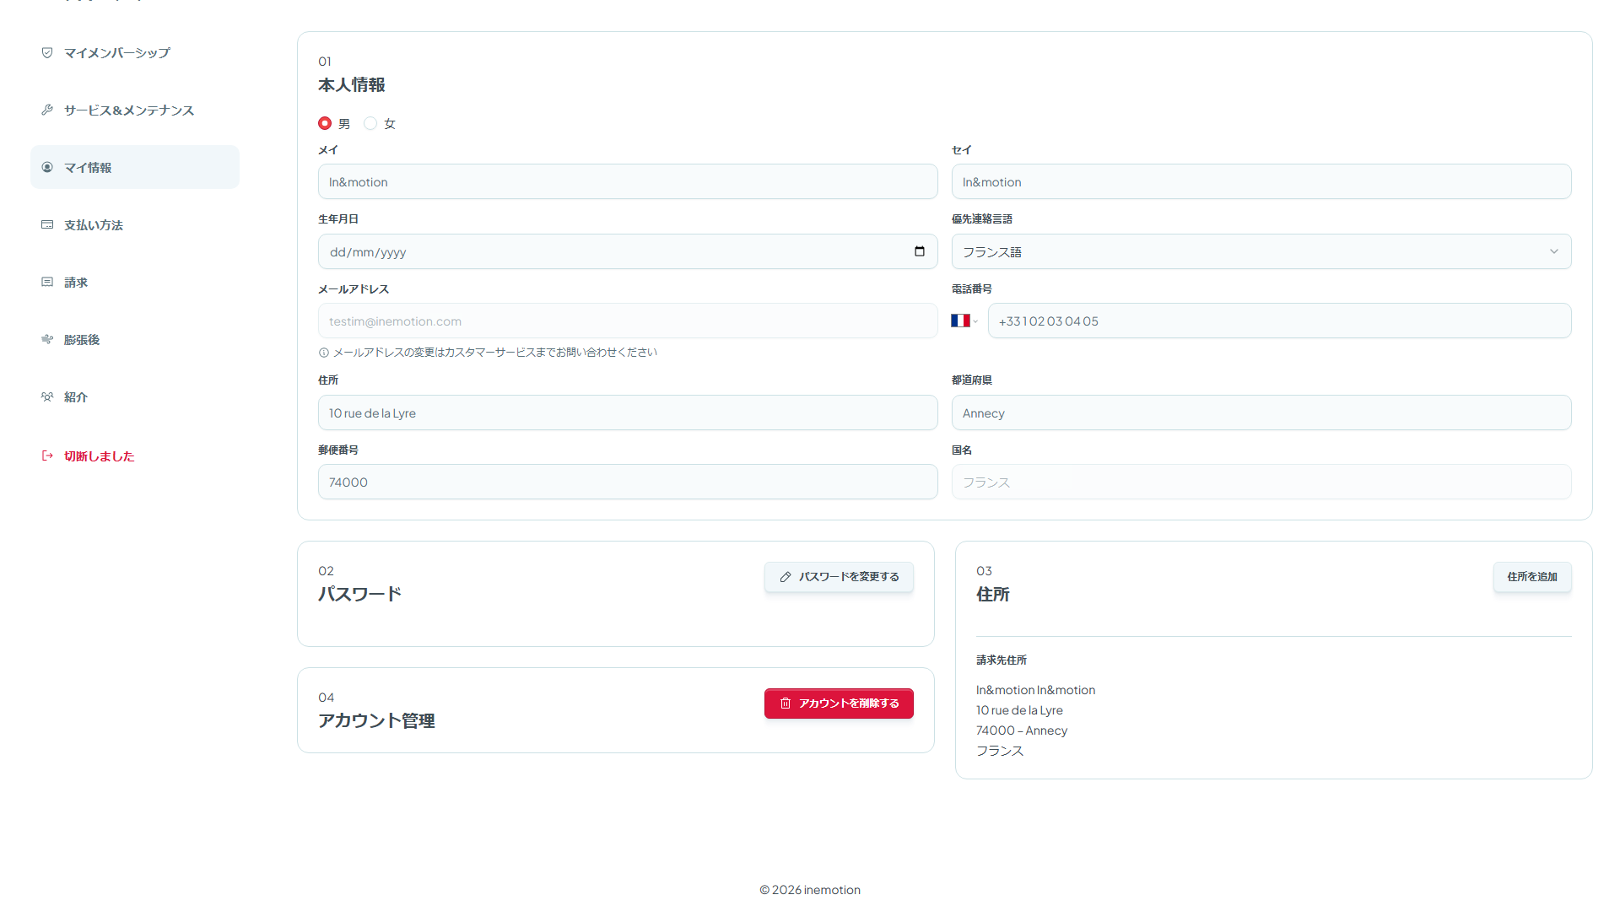This screenshot has height=911, width=1620.
Task: Click the セイ last name field
Action: 1261,181
